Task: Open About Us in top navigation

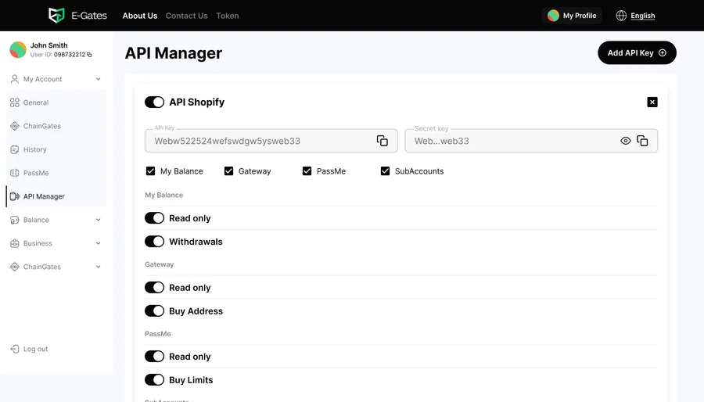Action: pos(140,16)
